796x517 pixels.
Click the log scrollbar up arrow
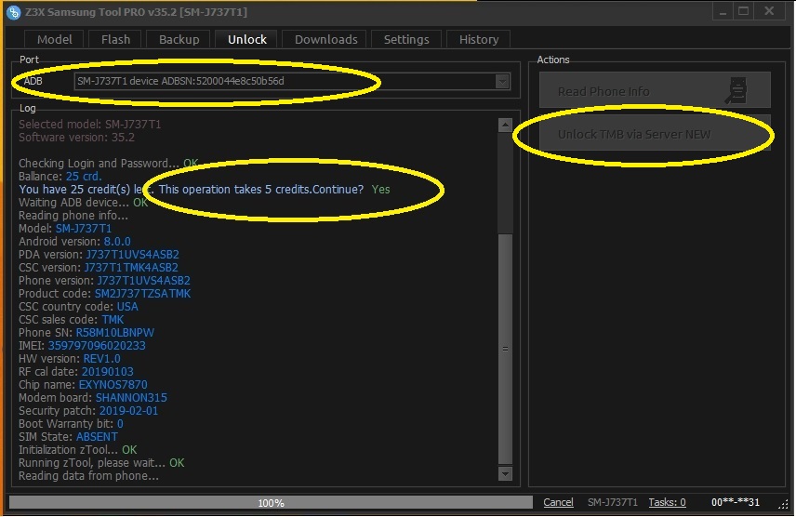click(x=505, y=125)
